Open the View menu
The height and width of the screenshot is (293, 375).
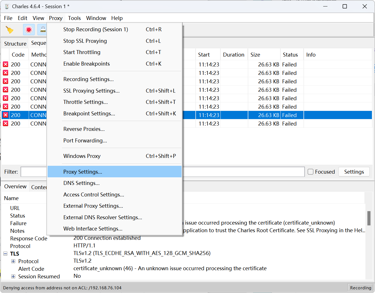tap(38, 18)
